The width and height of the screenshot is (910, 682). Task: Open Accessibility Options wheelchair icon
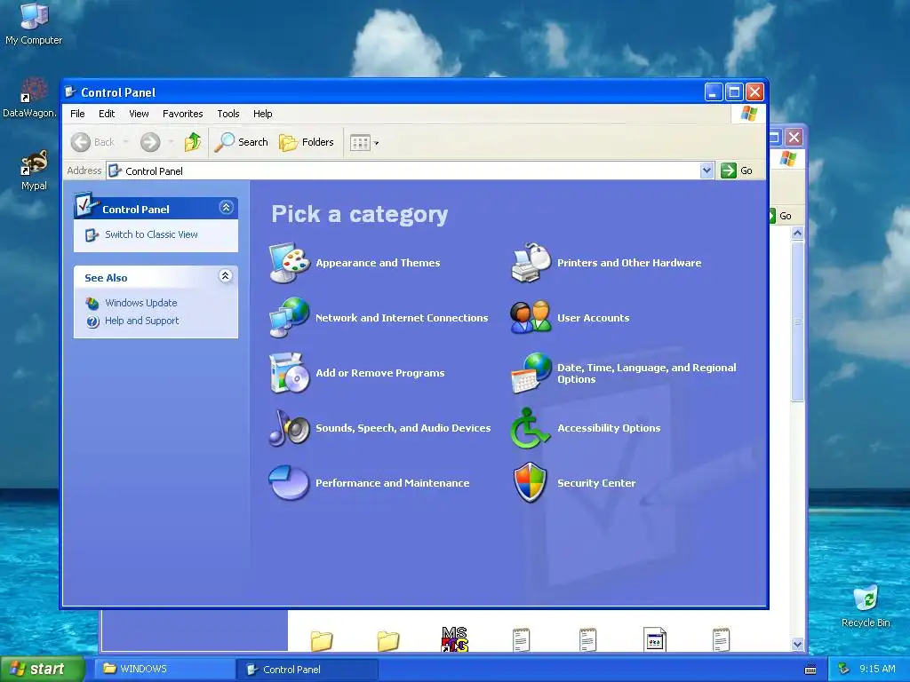pos(530,428)
